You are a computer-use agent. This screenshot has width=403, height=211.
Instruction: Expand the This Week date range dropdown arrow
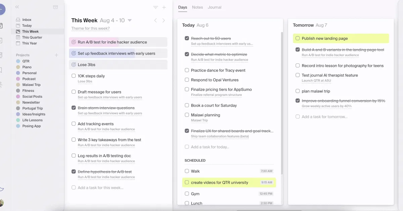pyautogui.click(x=130, y=20)
